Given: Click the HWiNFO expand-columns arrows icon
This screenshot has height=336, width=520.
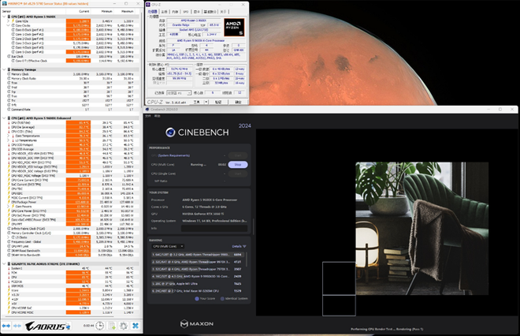Looking at the screenshot, I should (7, 324).
